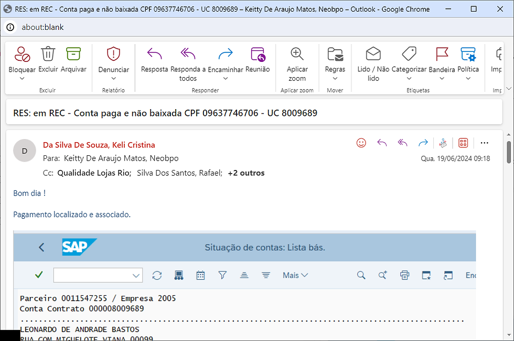Viewport: 514px width, 341px height.
Task: Mark message Lido / Não lido
Action: pyautogui.click(x=373, y=54)
